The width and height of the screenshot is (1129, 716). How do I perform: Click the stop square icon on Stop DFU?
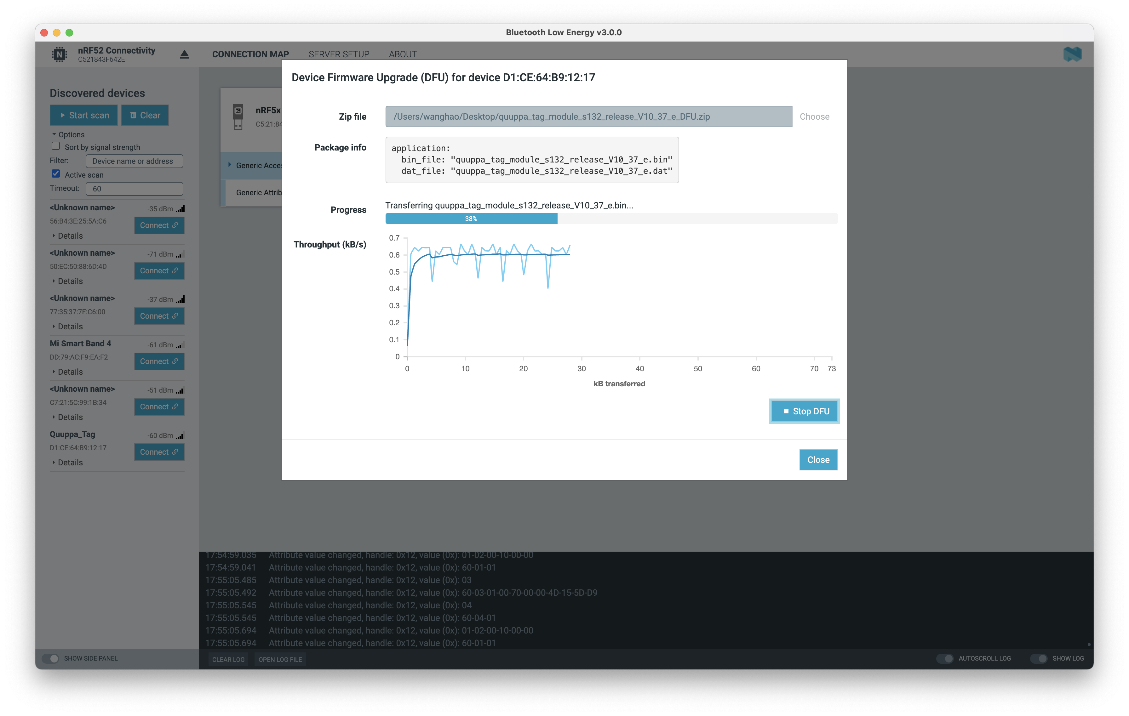pos(786,411)
